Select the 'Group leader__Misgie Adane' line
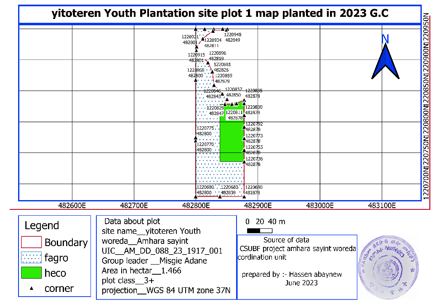431x305 pixels. [154, 261]
